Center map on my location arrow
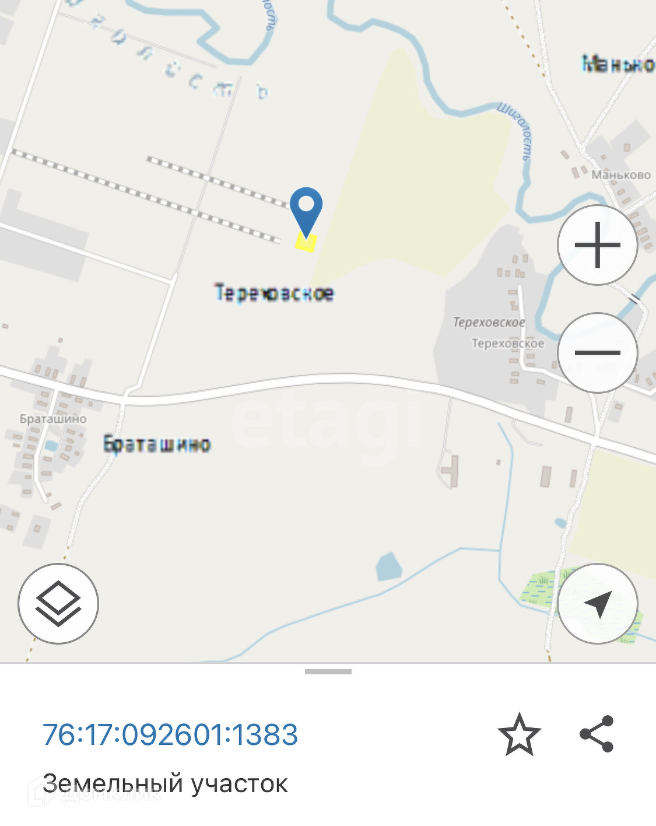Image resolution: width=656 pixels, height=826 pixels. 598,604
